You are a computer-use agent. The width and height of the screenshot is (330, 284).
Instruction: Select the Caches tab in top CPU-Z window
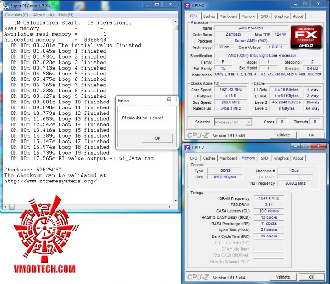209,16
